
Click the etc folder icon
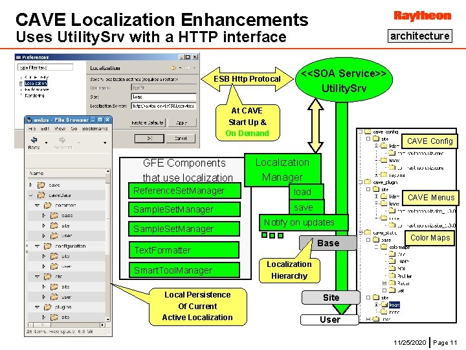tap(47, 277)
